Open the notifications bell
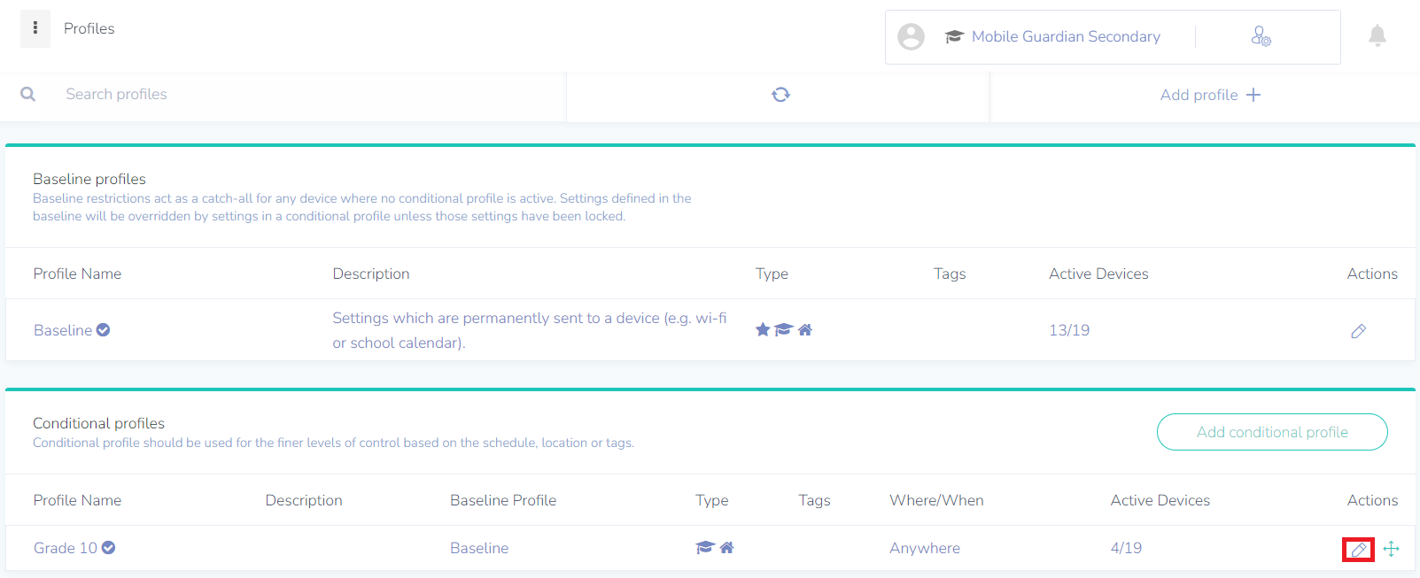1420x578 pixels. pos(1377,35)
